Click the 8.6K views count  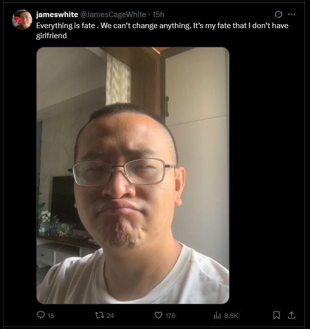coord(231,315)
